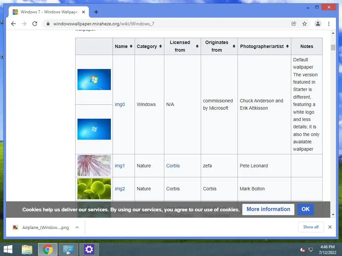Open the Windows Start menu
This screenshot has width=342, height=256.
point(8,249)
